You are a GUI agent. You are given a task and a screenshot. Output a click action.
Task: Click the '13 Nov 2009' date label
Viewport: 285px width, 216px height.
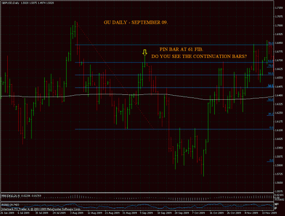pos(269,213)
